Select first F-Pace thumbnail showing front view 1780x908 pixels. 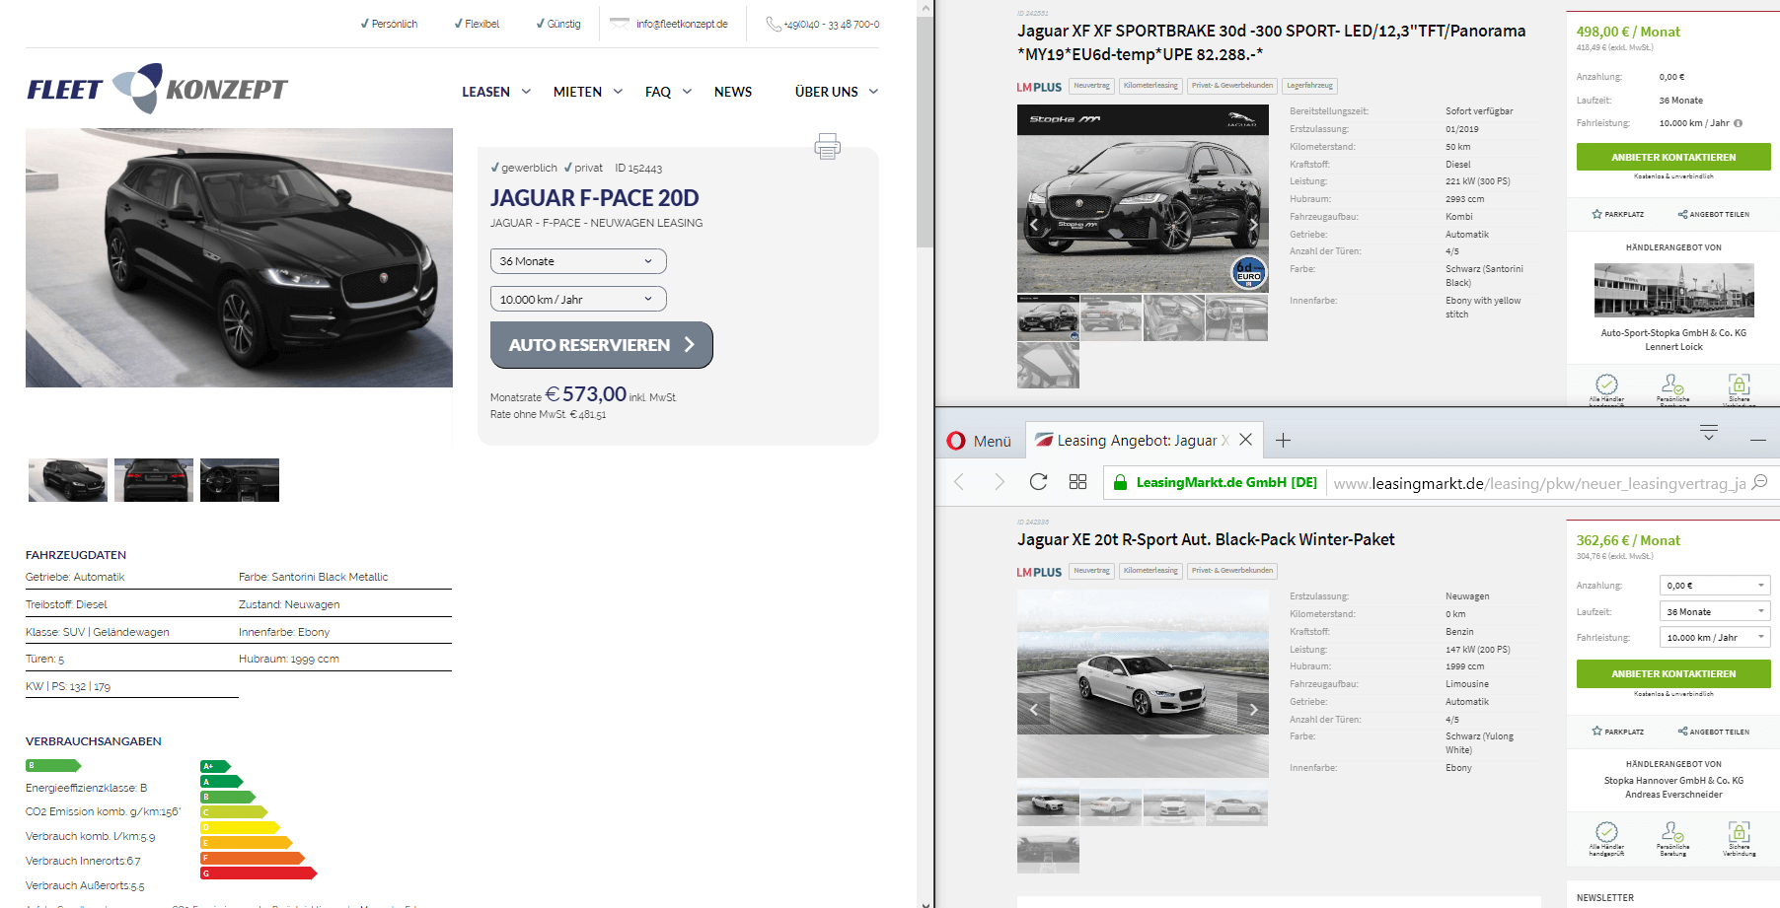[68, 480]
